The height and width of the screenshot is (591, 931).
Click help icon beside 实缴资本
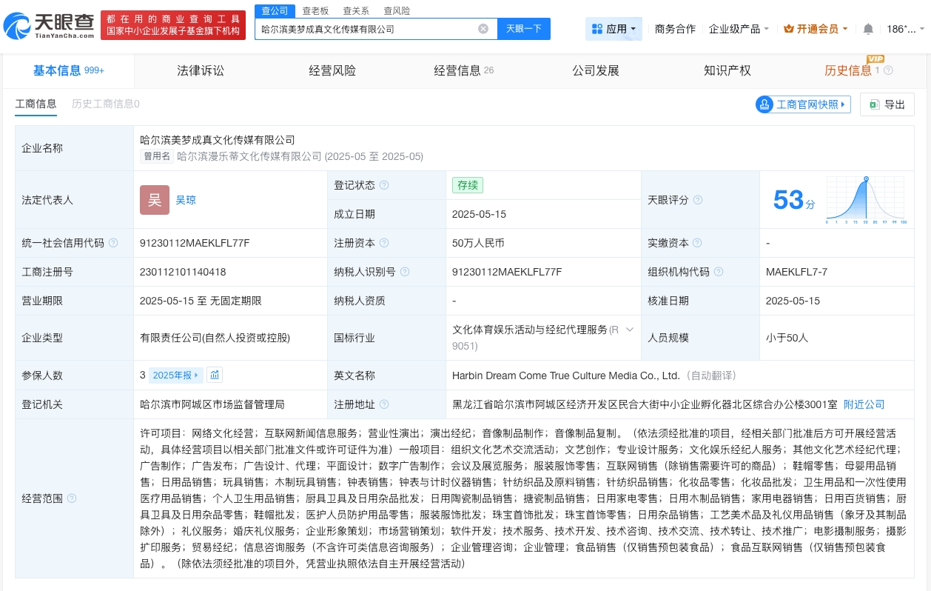coord(698,243)
